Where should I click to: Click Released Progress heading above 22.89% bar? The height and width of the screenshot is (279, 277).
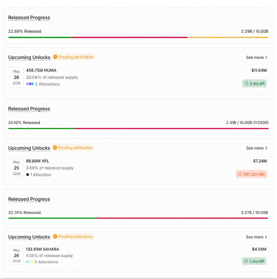coord(29,18)
